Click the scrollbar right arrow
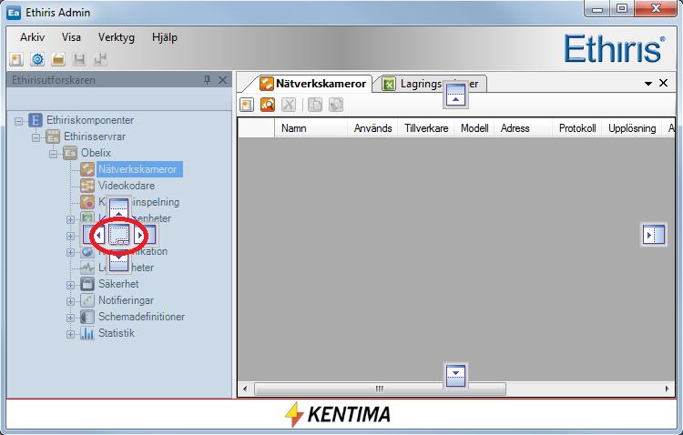Viewport: 683px width, 435px height. (x=667, y=389)
